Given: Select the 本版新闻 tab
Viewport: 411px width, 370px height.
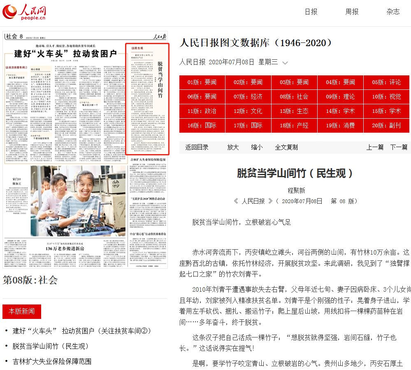Looking at the screenshot, I should (22, 311).
